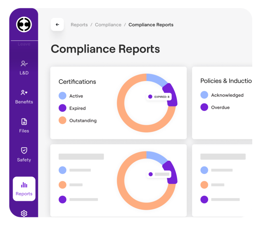This screenshot has width=261, height=225.
Task: Open the settings gear icon
Action: tap(24, 213)
